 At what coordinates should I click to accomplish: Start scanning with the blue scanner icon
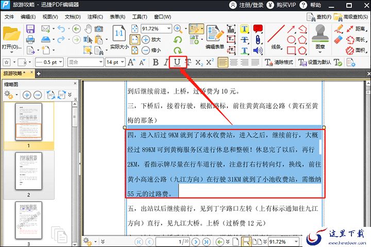[46, 39]
